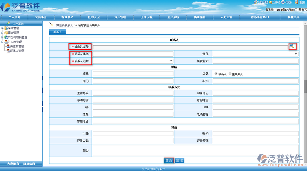Open the 性别 gender dropdown

coord(255,54)
